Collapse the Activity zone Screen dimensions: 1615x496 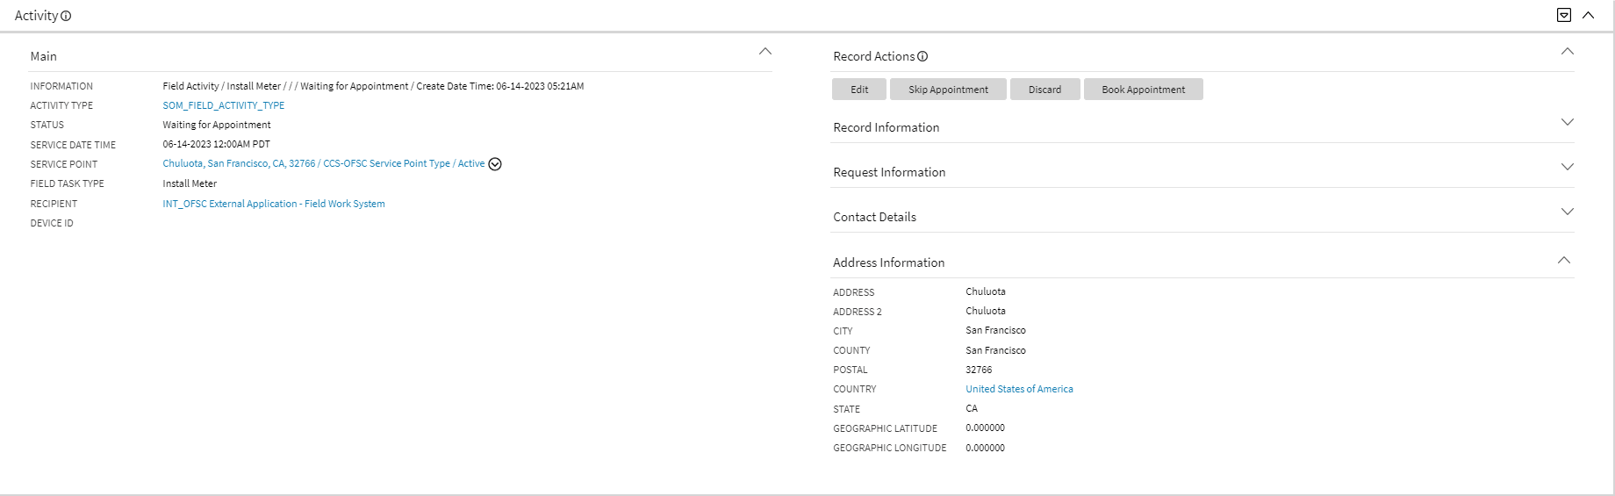(x=1588, y=15)
